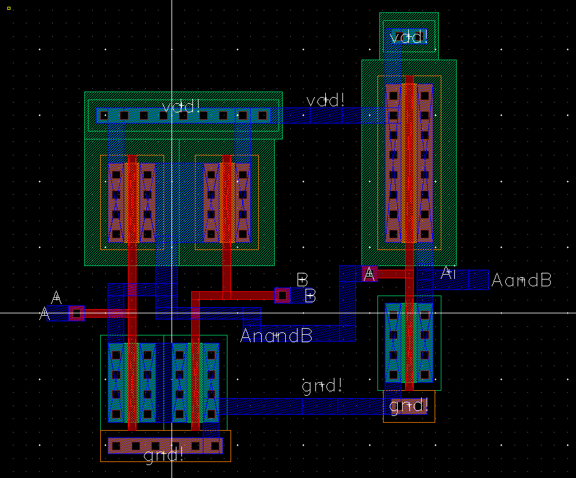Select the B input pin contact square

282,295
